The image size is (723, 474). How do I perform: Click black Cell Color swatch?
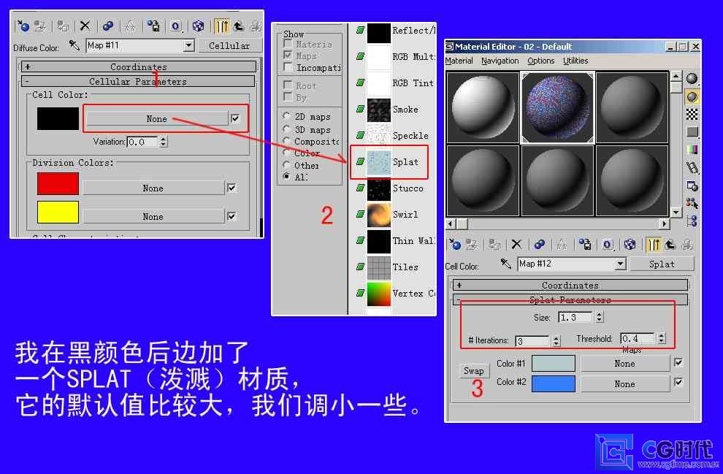(x=58, y=118)
